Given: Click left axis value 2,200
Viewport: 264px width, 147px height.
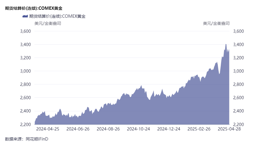Looking at the screenshot, I should [x=25, y=124].
